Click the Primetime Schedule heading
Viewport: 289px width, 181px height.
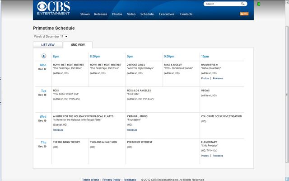pos(54,28)
